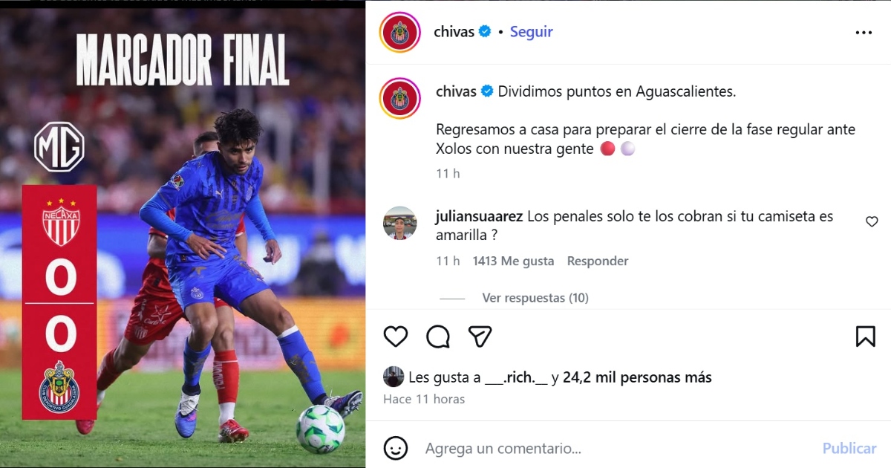Like juliansuaarez's comment heart
Image resolution: width=891 pixels, height=468 pixels.
(x=872, y=221)
